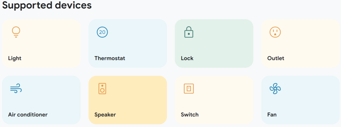Open the Thermostat device card
The width and height of the screenshot is (341, 127).
pos(128,43)
